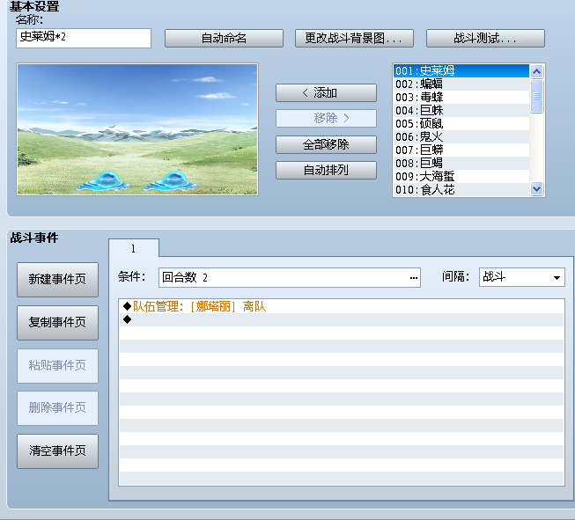This screenshot has width=575, height=520.
Task: Click the enemy list scrollbar thumb
Action: tap(536, 96)
